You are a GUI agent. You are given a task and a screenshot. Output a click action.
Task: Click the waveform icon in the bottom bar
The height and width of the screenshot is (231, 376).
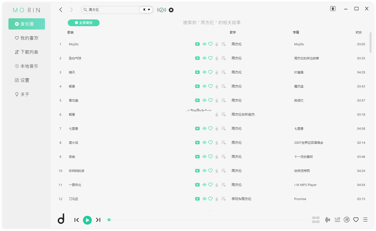point(328,220)
